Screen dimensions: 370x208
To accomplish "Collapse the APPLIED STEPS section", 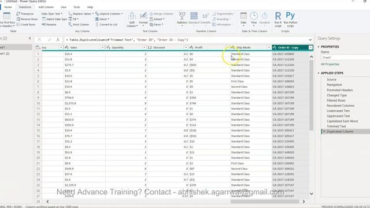I will [319, 73].
